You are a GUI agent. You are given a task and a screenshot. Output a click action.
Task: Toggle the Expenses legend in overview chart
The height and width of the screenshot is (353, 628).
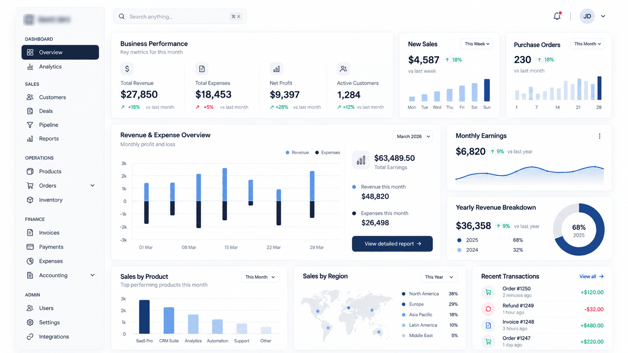[328, 152]
